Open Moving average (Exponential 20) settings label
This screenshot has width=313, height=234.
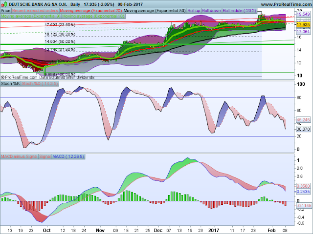tap(91, 11)
